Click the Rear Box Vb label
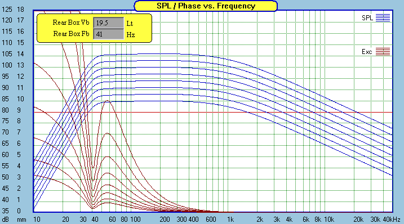The height and width of the screenshot is (224, 404). [71, 23]
